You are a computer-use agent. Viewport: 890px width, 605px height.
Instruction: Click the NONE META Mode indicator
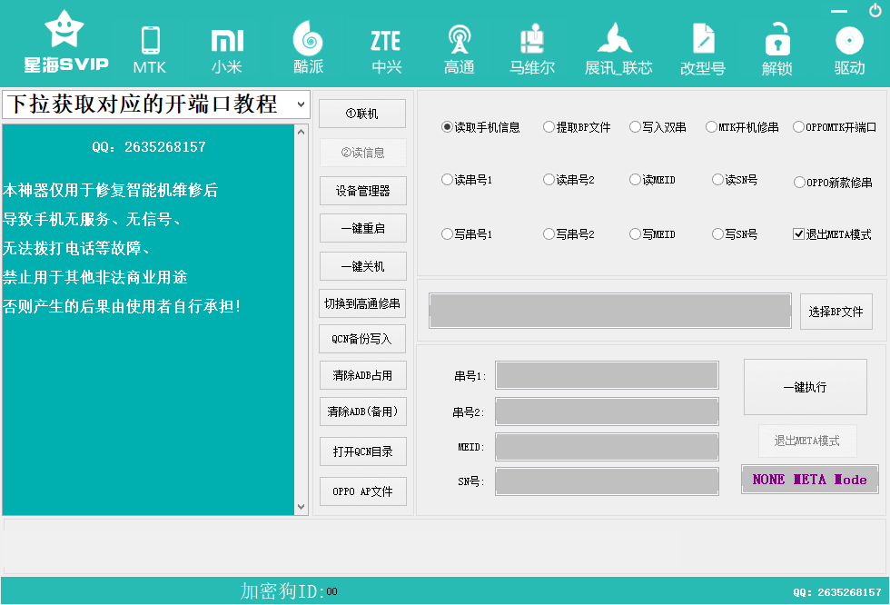pyautogui.click(x=810, y=479)
